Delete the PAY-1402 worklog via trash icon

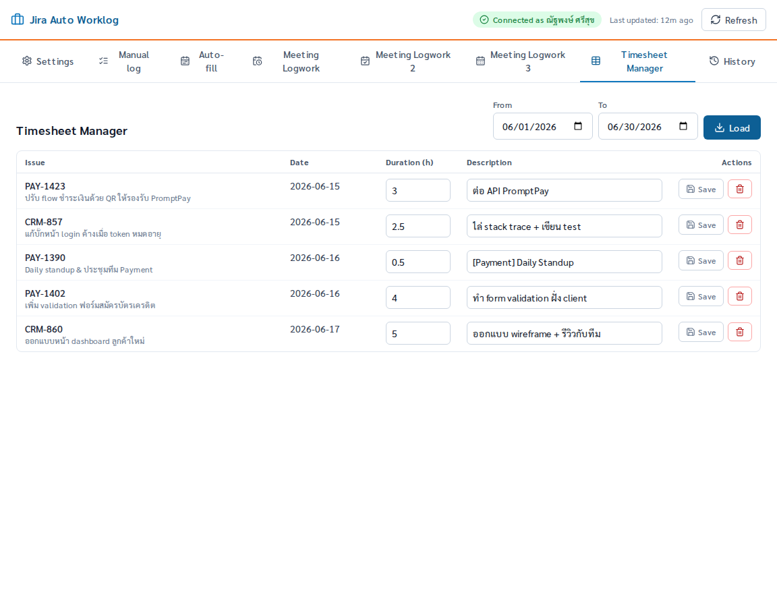[x=739, y=296]
